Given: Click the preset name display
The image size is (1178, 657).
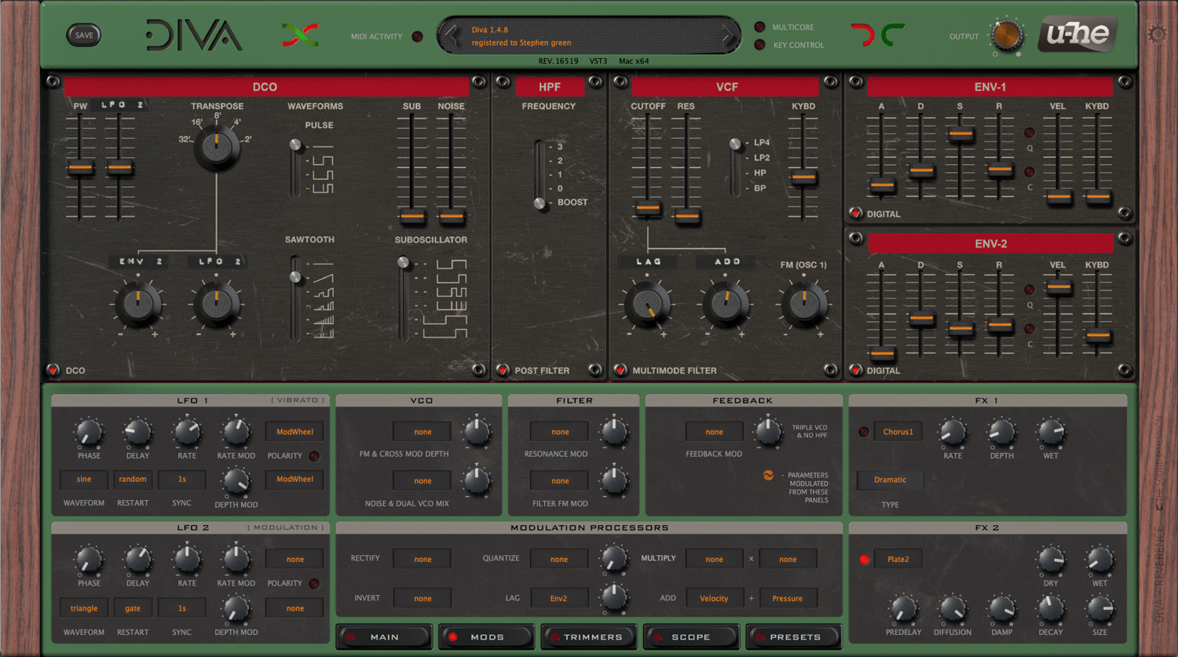Looking at the screenshot, I should (x=589, y=36).
